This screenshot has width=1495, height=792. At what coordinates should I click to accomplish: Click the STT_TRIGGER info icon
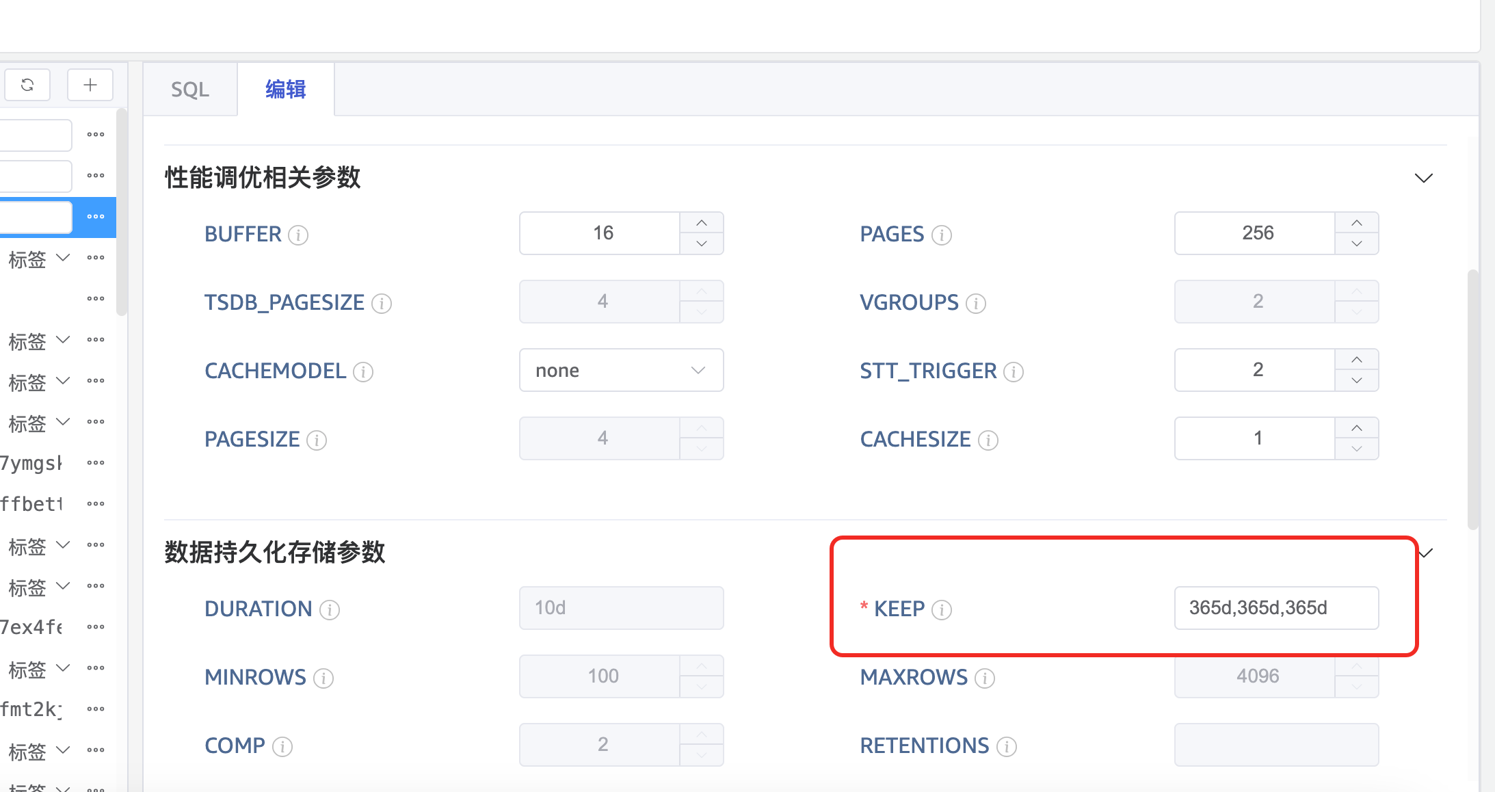[x=1014, y=372]
